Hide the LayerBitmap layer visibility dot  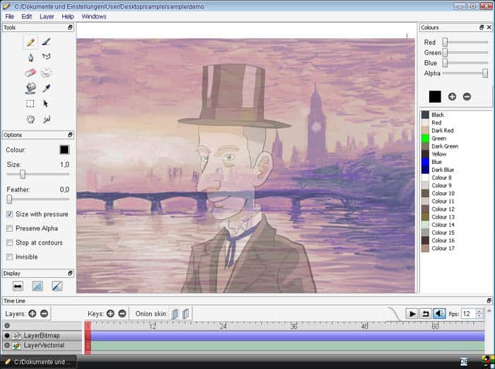pyautogui.click(x=7, y=335)
